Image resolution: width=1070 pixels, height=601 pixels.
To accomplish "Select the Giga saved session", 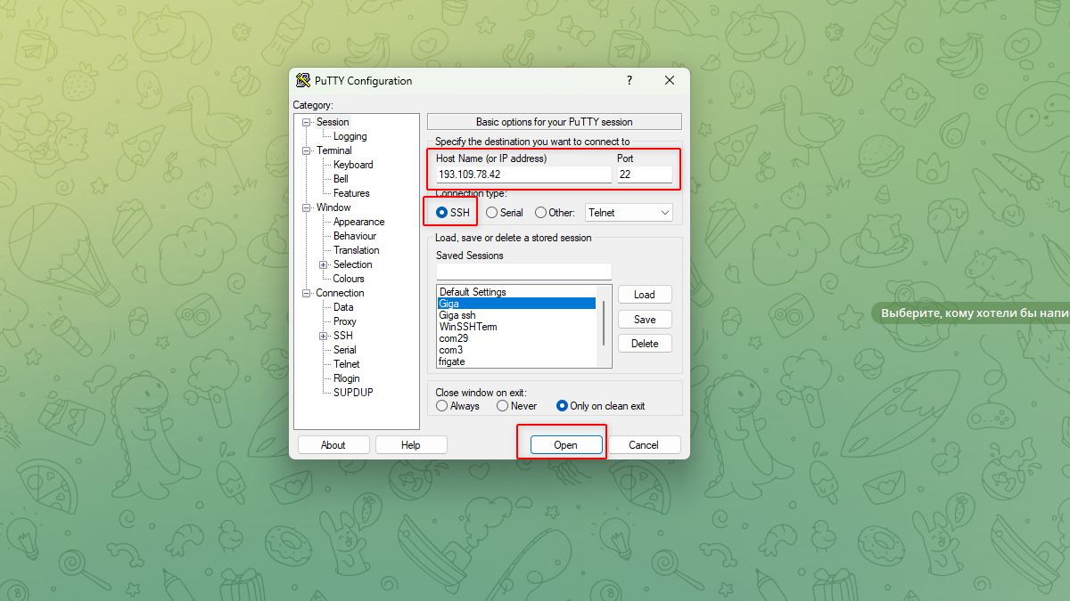I will (x=516, y=304).
